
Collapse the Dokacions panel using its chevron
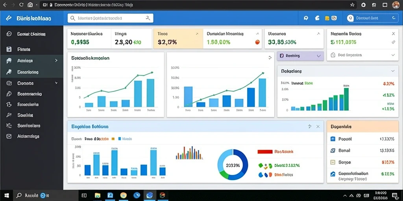[393, 71]
